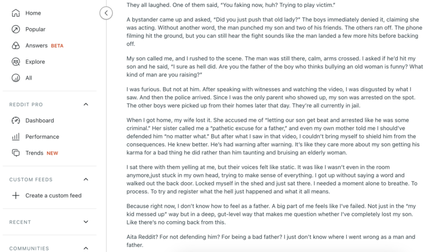The image size is (427, 252).
Task: Click the plus icon for custom feed
Action: click(16, 196)
